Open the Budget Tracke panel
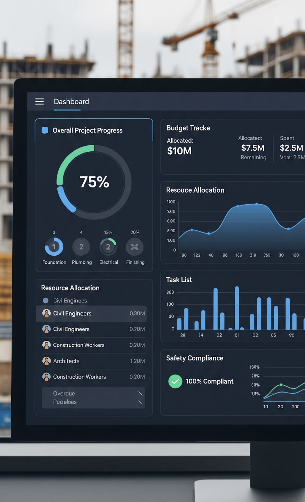The height and width of the screenshot is (502, 305). (x=188, y=128)
